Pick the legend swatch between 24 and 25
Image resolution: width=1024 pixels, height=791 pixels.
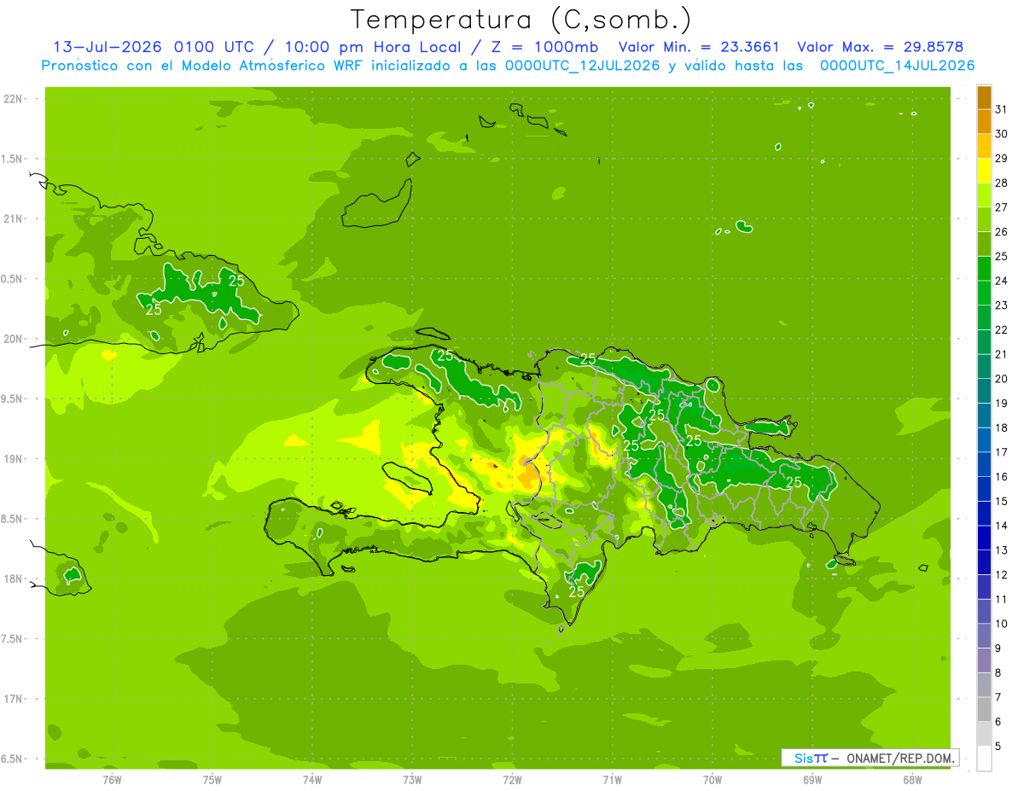click(x=984, y=269)
